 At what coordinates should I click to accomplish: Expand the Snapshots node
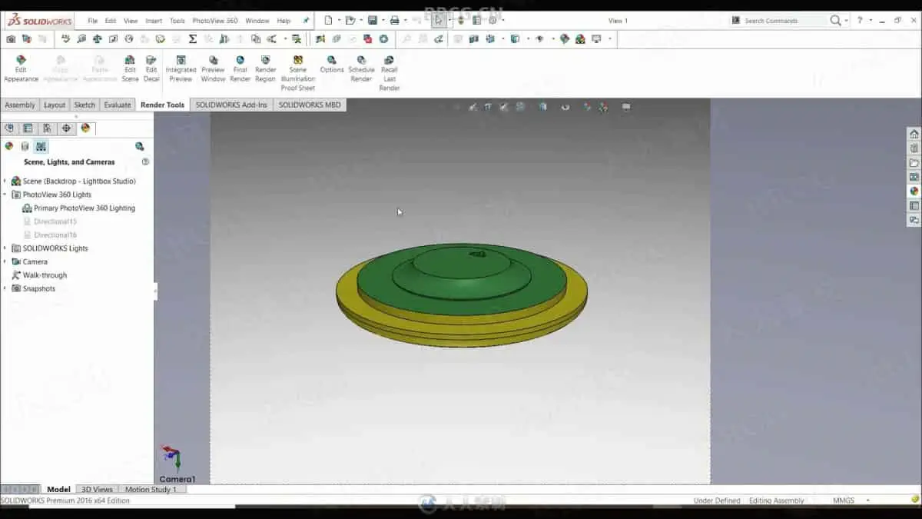click(5, 288)
